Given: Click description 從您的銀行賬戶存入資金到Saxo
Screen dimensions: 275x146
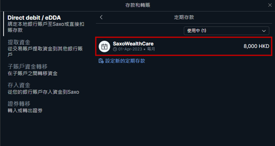Looking at the screenshot, I should (x=43, y=92).
